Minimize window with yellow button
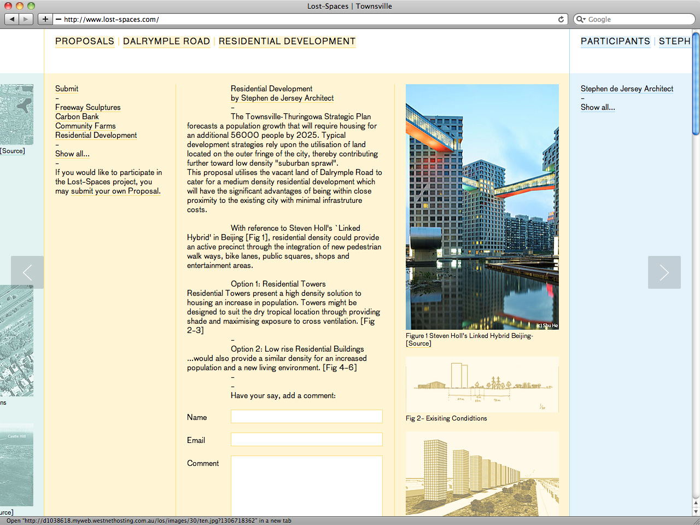The height and width of the screenshot is (525, 700). coord(20,6)
